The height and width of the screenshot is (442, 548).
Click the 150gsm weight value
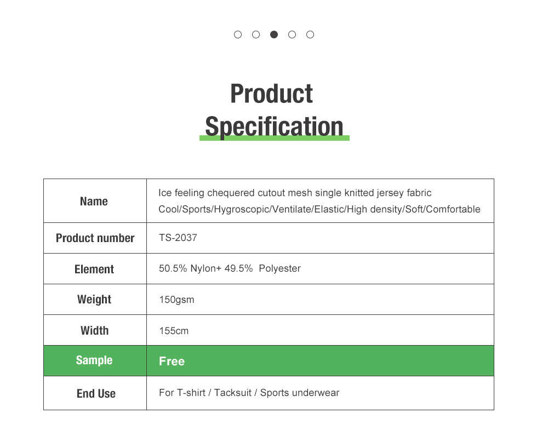click(177, 300)
